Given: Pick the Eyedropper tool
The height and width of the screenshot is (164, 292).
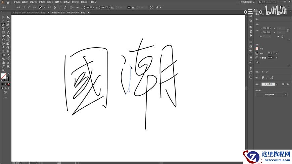Looking at the screenshot, I should pos(8,55).
